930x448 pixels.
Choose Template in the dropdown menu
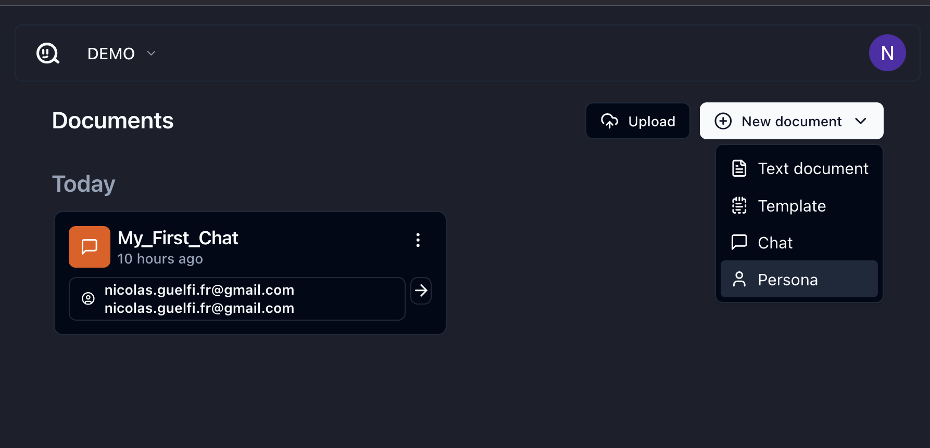(x=791, y=206)
